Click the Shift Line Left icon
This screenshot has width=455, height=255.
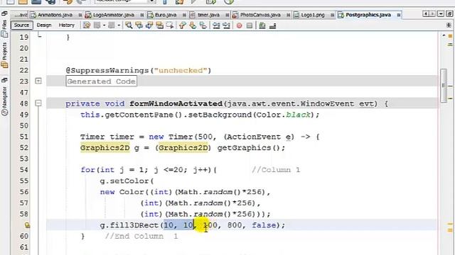pyautogui.click(x=216, y=25)
